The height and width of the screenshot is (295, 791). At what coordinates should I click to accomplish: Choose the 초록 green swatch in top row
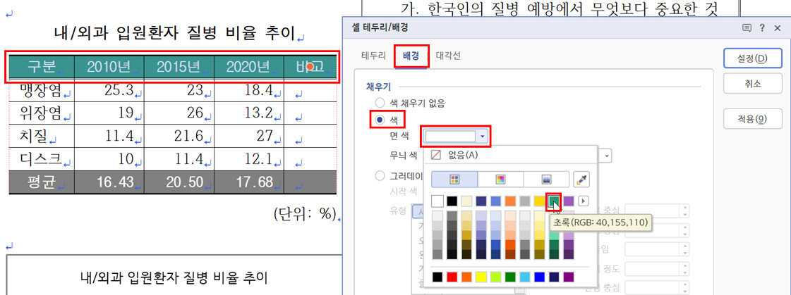[555, 201]
